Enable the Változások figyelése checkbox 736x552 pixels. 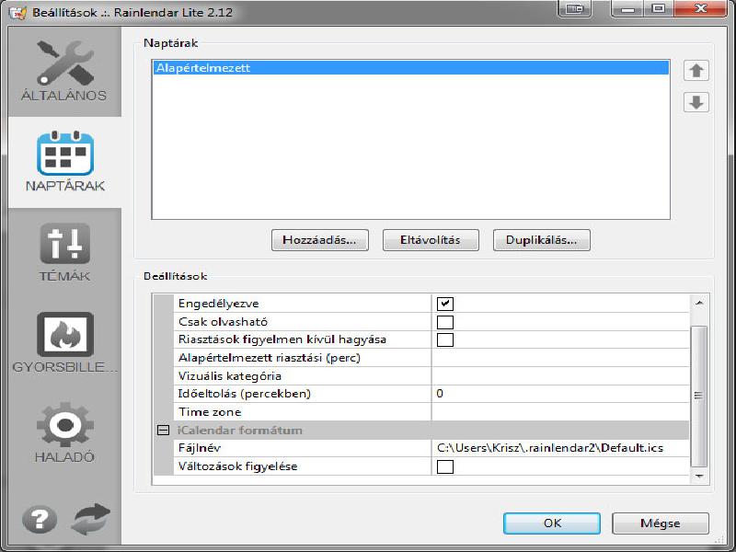coord(445,466)
